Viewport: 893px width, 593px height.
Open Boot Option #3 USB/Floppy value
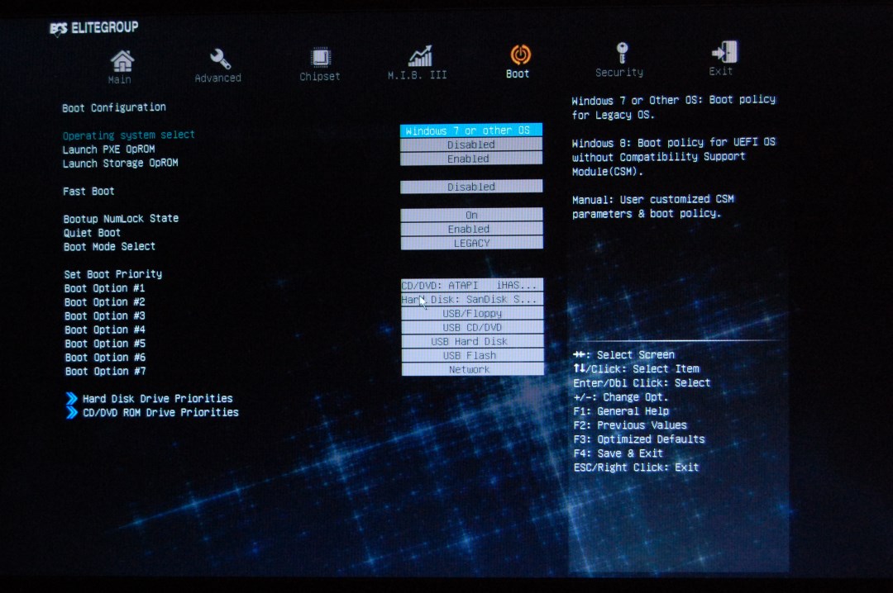[472, 314]
